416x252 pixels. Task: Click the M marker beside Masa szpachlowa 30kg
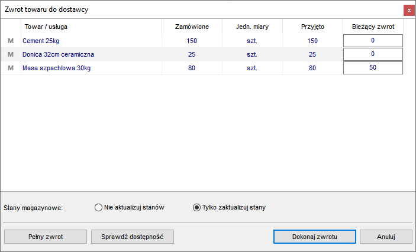click(x=11, y=68)
